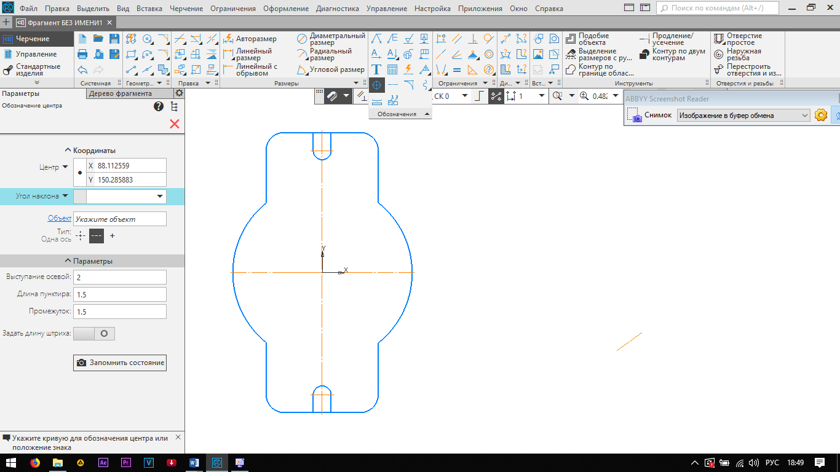This screenshot has width=840, height=472.
Task: Undo the last action
Action: (x=82, y=70)
